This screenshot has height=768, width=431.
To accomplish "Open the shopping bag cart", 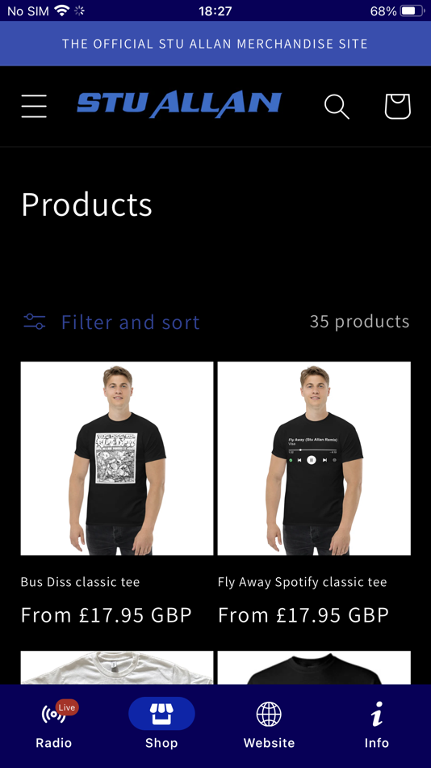I will pyautogui.click(x=397, y=106).
